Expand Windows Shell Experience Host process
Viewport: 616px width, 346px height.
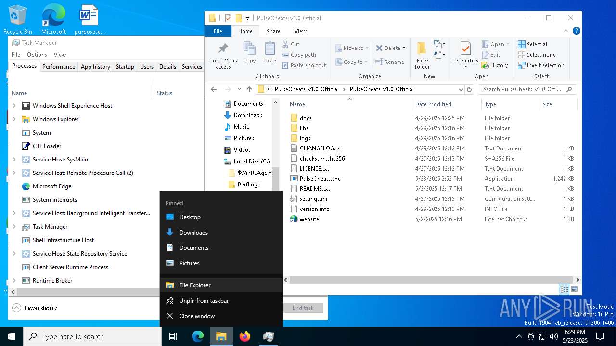[x=14, y=106]
